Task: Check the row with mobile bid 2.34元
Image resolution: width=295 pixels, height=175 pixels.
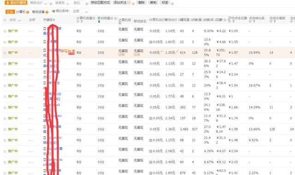Action: (x=5, y=119)
